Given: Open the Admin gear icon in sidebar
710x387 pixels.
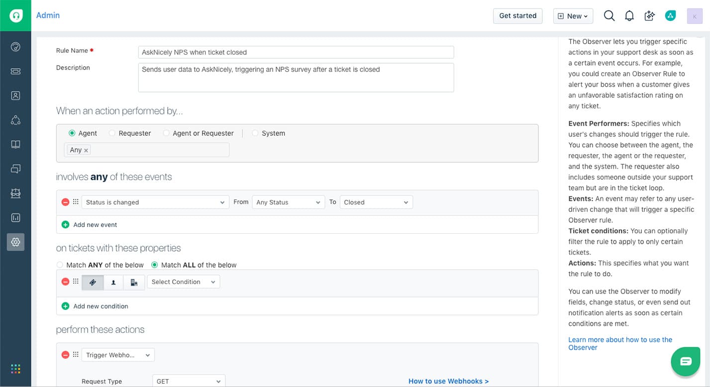Looking at the screenshot, I should pyautogui.click(x=15, y=242).
